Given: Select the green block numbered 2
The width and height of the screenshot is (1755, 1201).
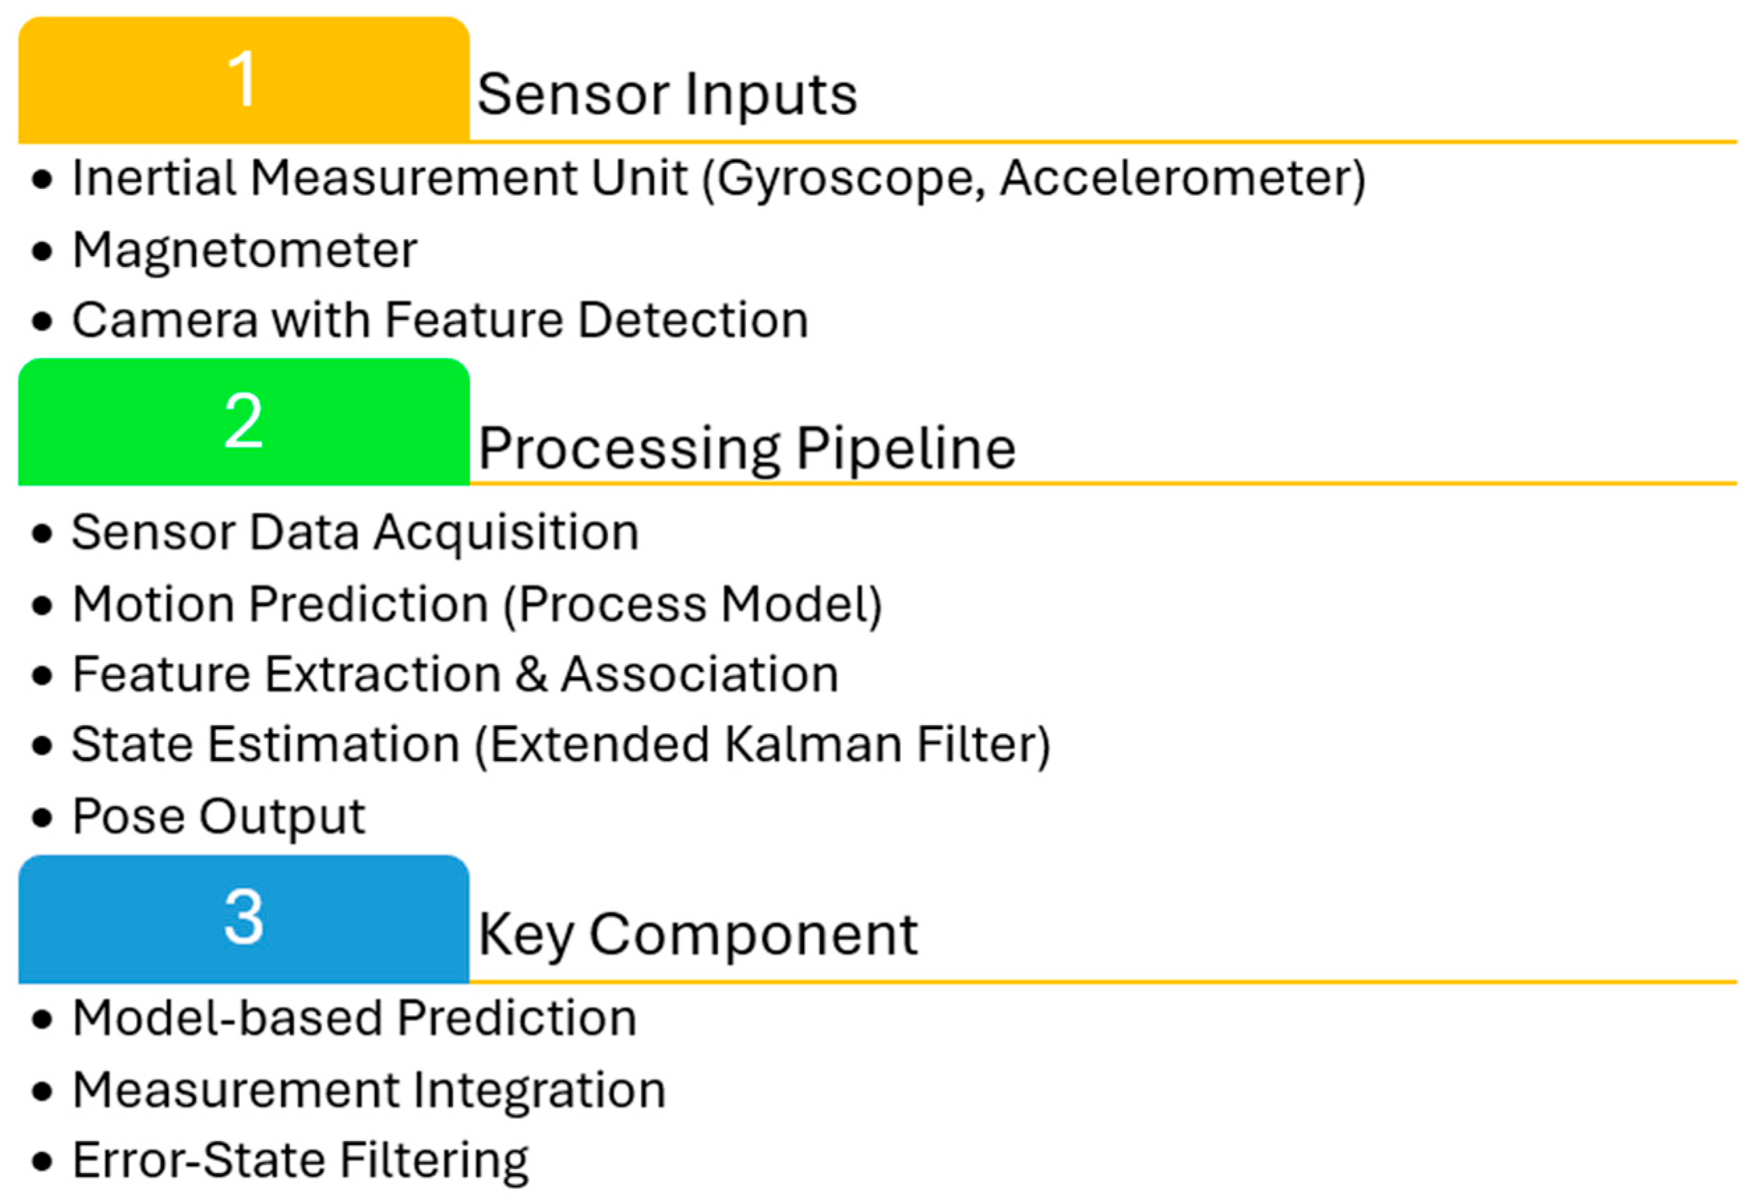Looking at the screenshot, I should point(243,421).
